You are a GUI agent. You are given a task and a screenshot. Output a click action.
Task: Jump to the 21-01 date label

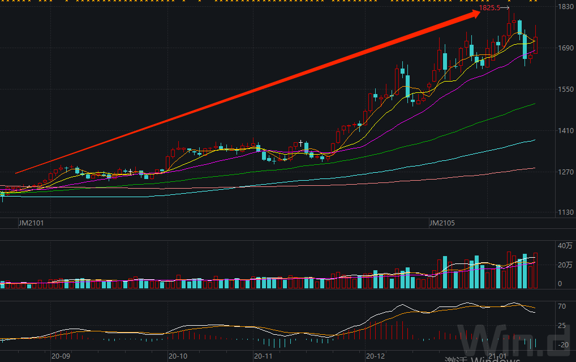pos(497,356)
